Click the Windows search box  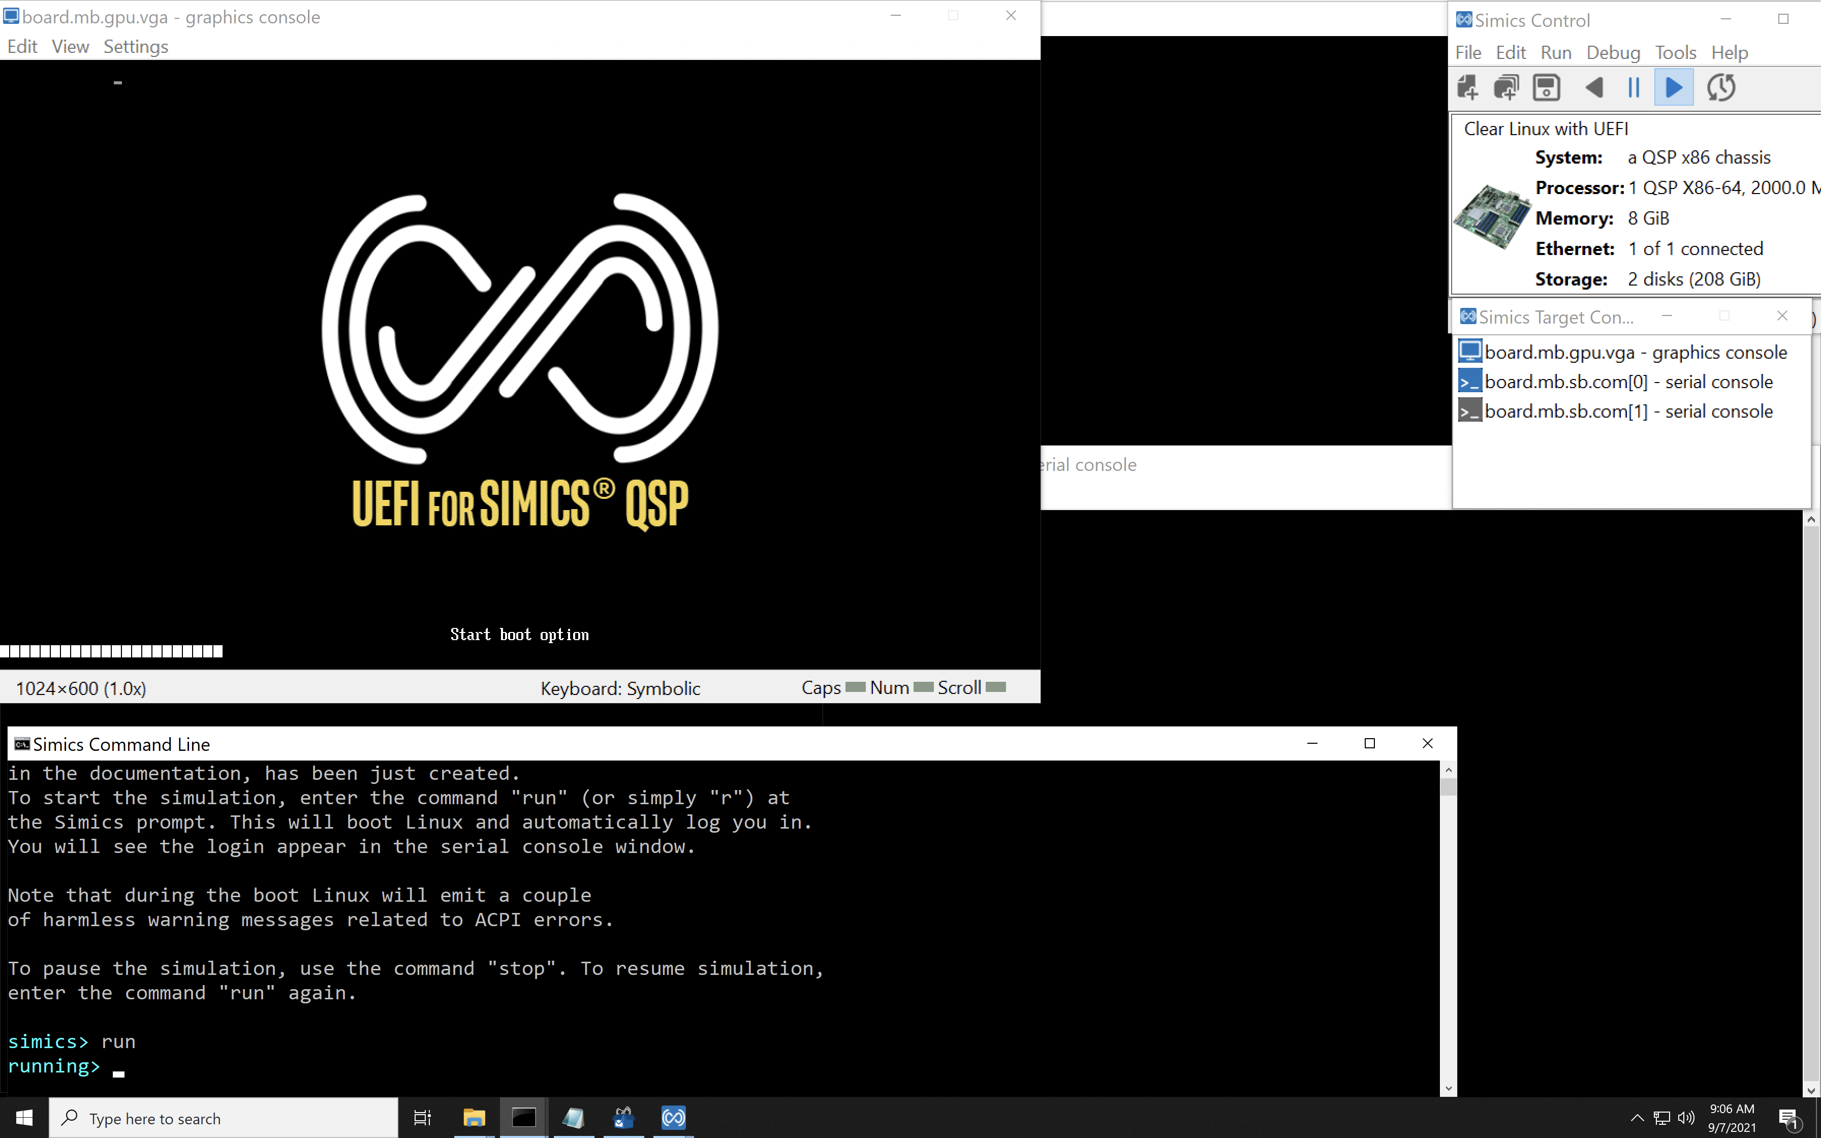pyautogui.click(x=226, y=1118)
